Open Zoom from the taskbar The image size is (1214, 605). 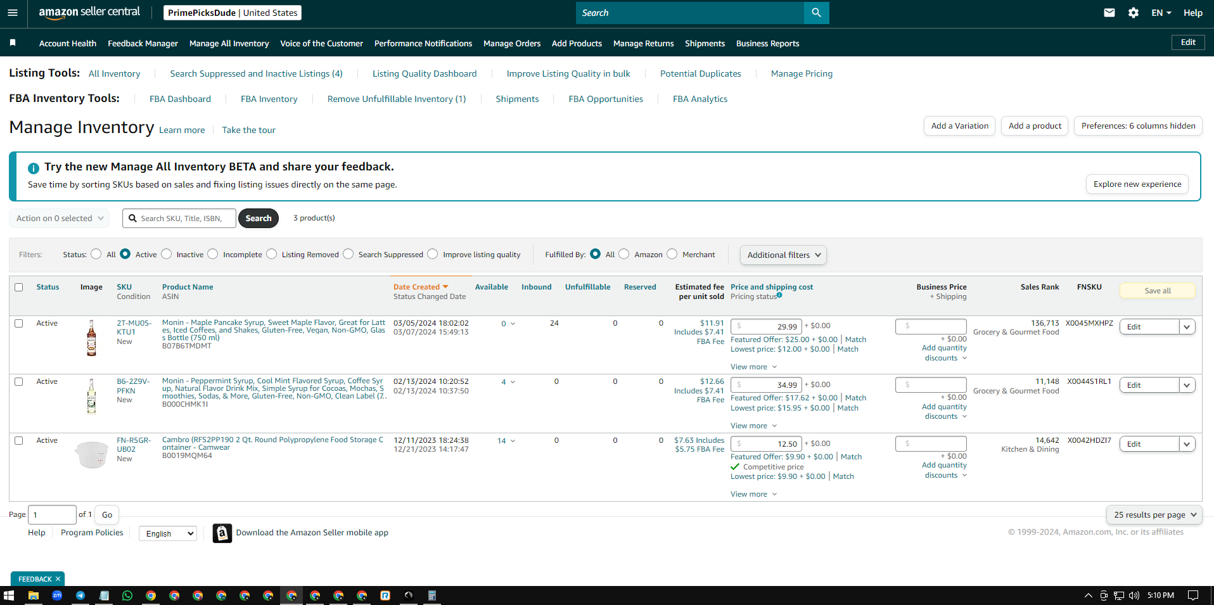tap(57, 595)
